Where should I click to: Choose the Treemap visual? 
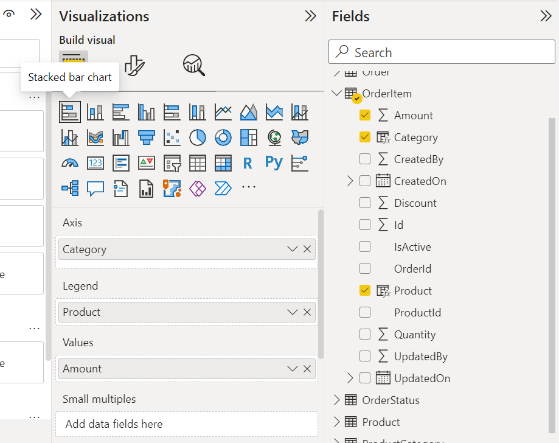(248, 138)
